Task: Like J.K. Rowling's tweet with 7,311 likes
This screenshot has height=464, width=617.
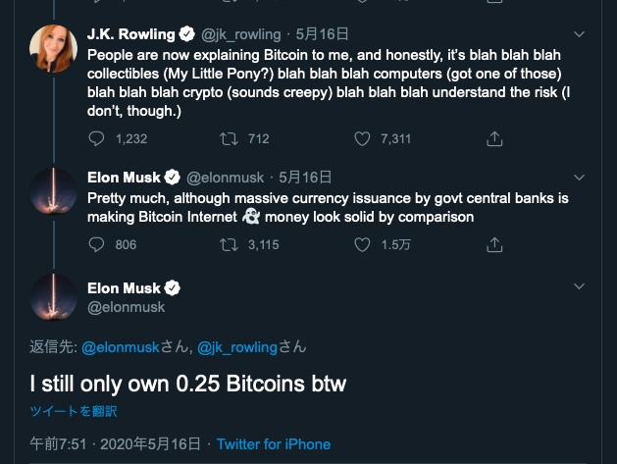Action: pos(362,138)
